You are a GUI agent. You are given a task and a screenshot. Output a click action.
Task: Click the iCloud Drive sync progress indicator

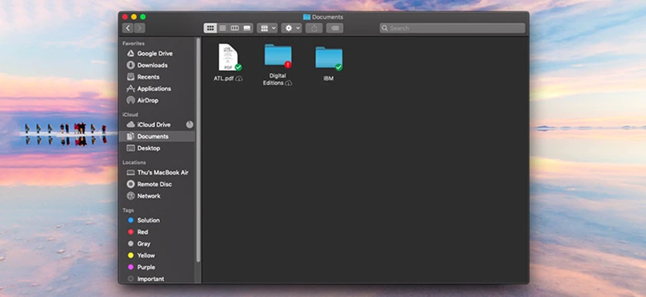click(189, 125)
